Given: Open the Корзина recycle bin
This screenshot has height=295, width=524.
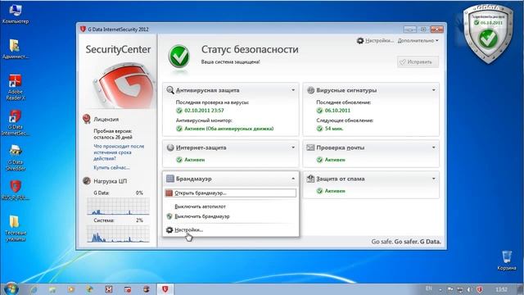Looking at the screenshot, I should point(507,261).
